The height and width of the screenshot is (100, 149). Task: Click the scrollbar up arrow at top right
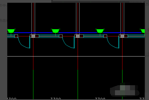[147, 4]
